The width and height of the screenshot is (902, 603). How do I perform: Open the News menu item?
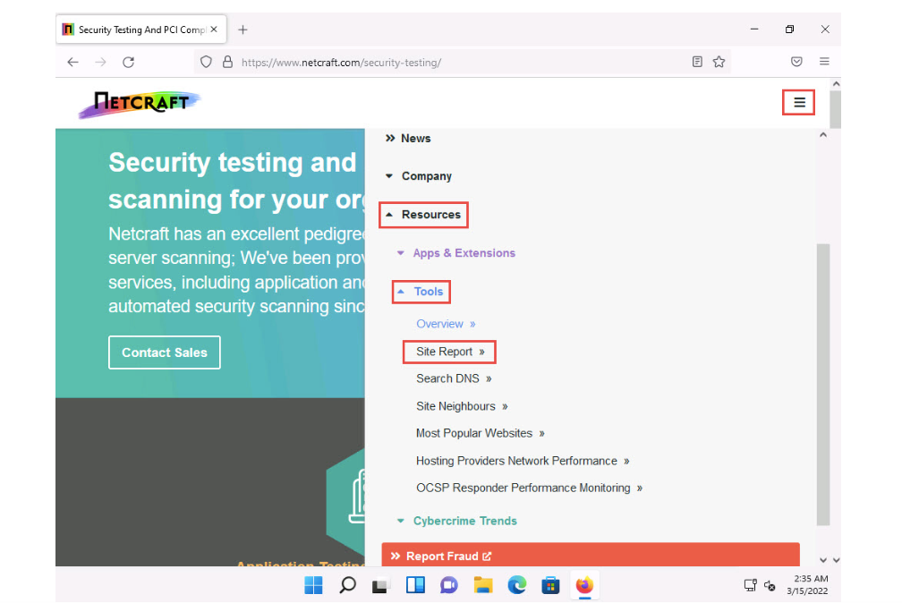pyautogui.click(x=408, y=138)
